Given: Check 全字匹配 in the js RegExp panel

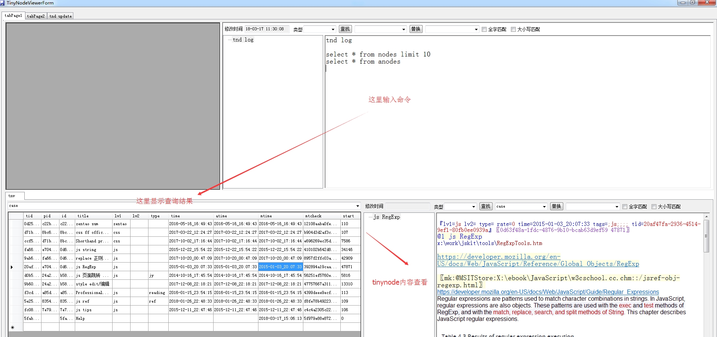Looking at the screenshot, I should coord(625,206).
